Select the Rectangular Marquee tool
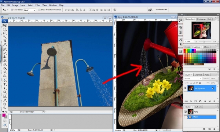The image size is (220, 132). click(x=5, y=29)
